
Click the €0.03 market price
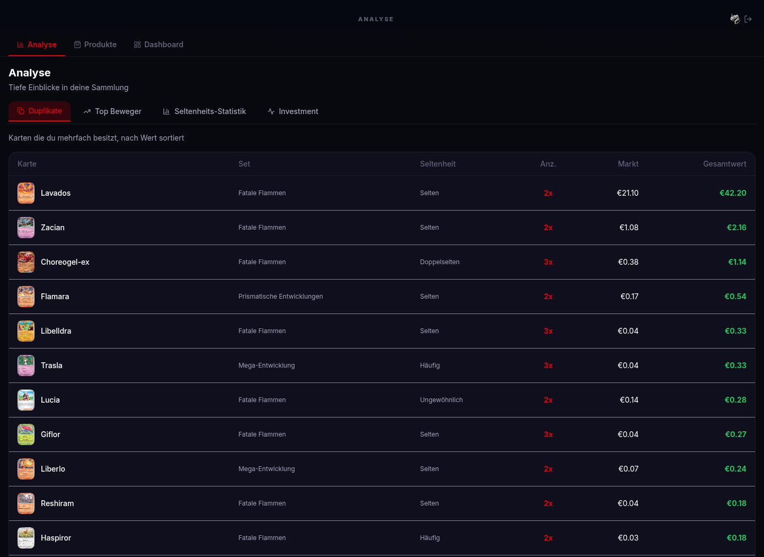pos(628,538)
